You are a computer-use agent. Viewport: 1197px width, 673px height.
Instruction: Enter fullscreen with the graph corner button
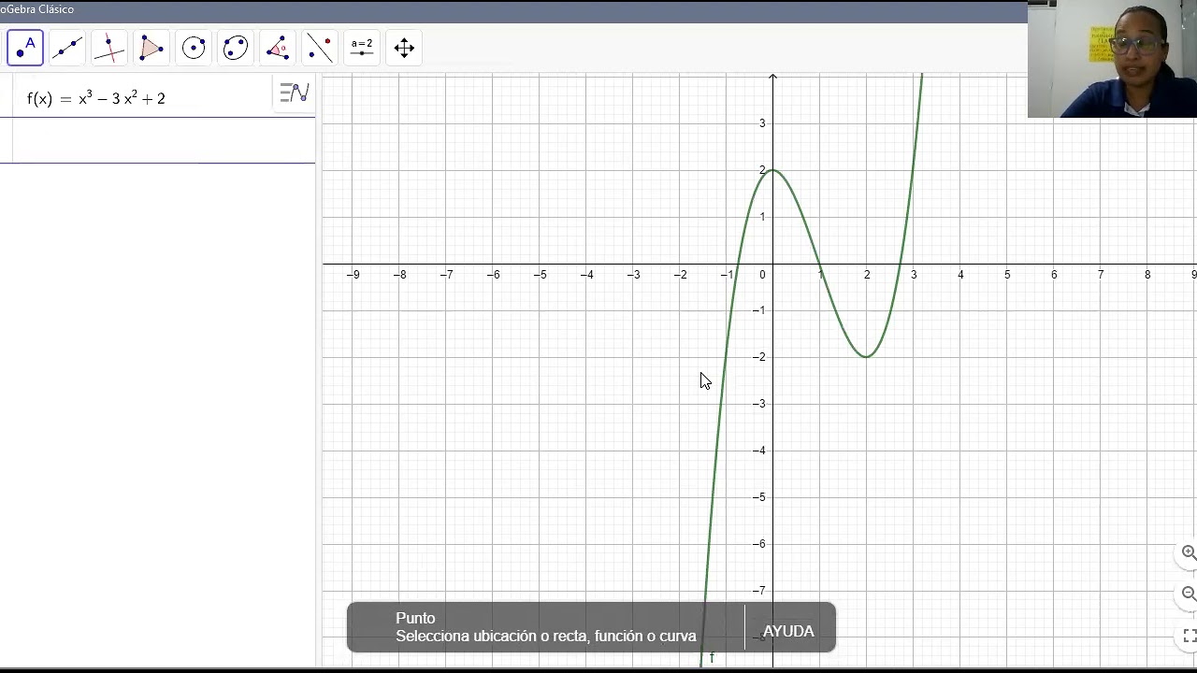[1189, 636]
